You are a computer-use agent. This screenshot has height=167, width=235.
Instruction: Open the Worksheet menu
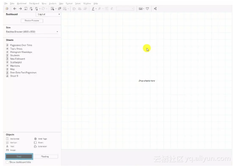point(22,3)
